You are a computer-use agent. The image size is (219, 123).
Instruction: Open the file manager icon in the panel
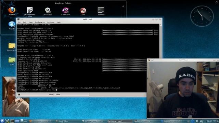pyautogui.click(x=17, y=121)
